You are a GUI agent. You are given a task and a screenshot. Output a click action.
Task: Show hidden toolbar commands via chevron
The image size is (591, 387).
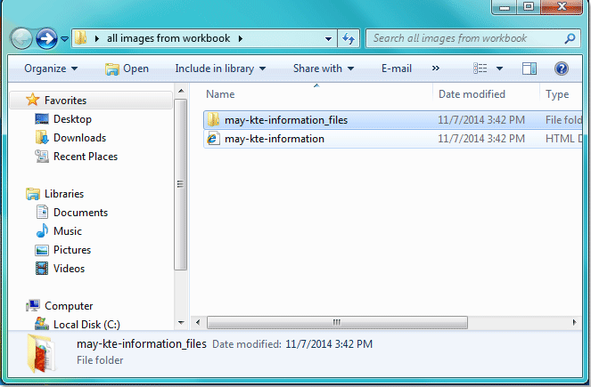tap(435, 69)
